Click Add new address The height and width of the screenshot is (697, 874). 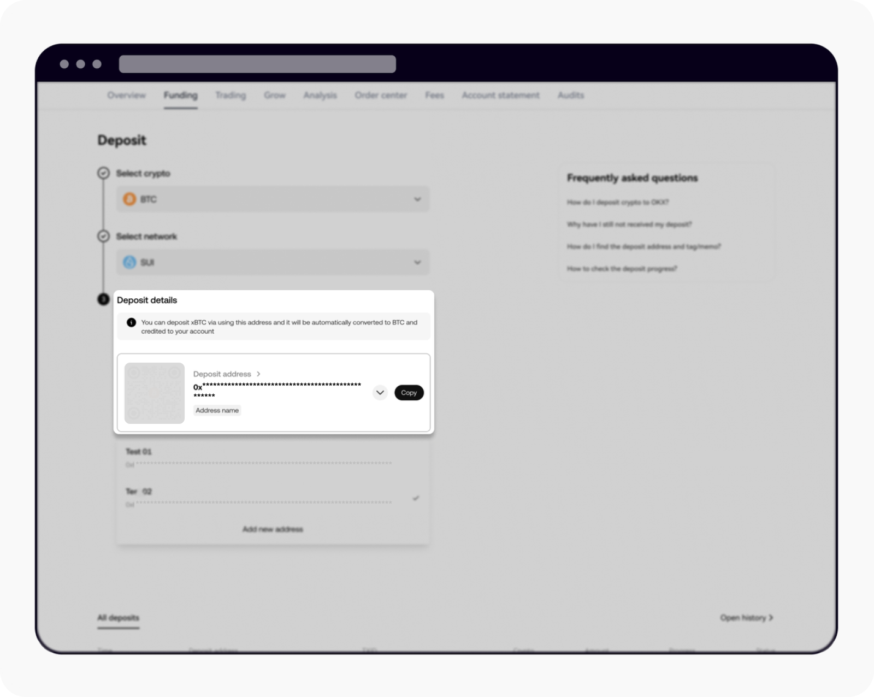coord(273,529)
